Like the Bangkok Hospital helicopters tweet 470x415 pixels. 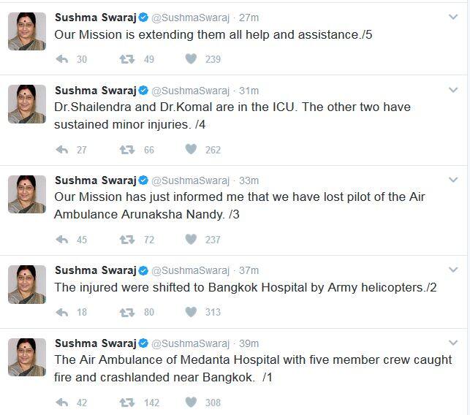point(190,312)
